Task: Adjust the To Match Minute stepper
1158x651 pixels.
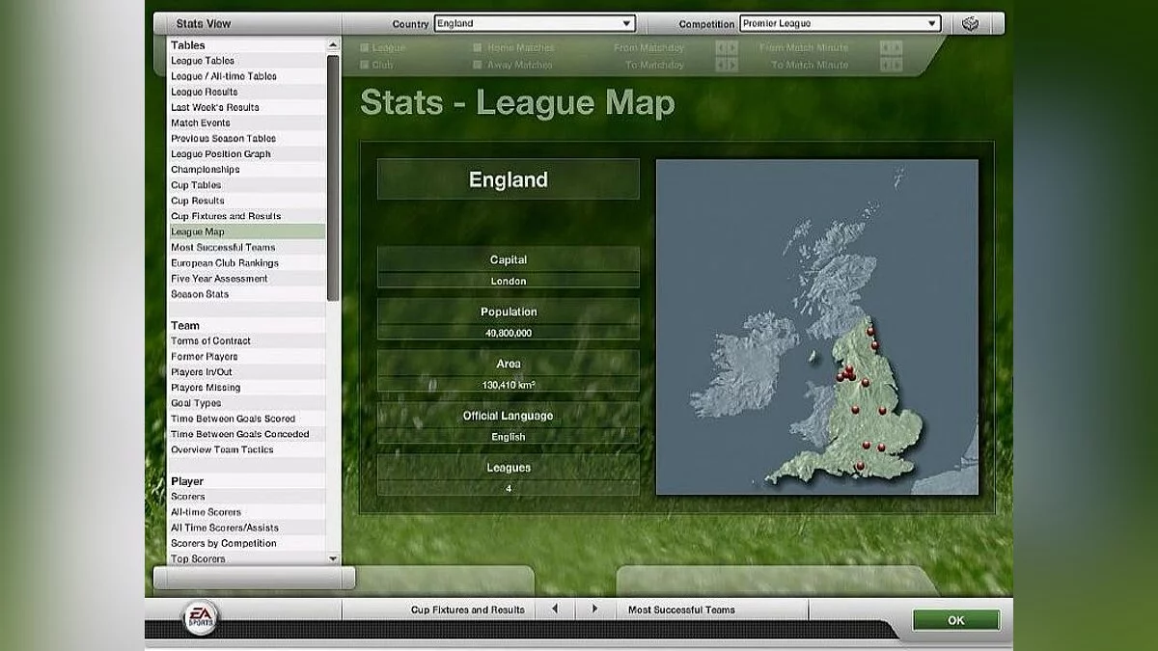Action: pyautogui.click(x=892, y=65)
